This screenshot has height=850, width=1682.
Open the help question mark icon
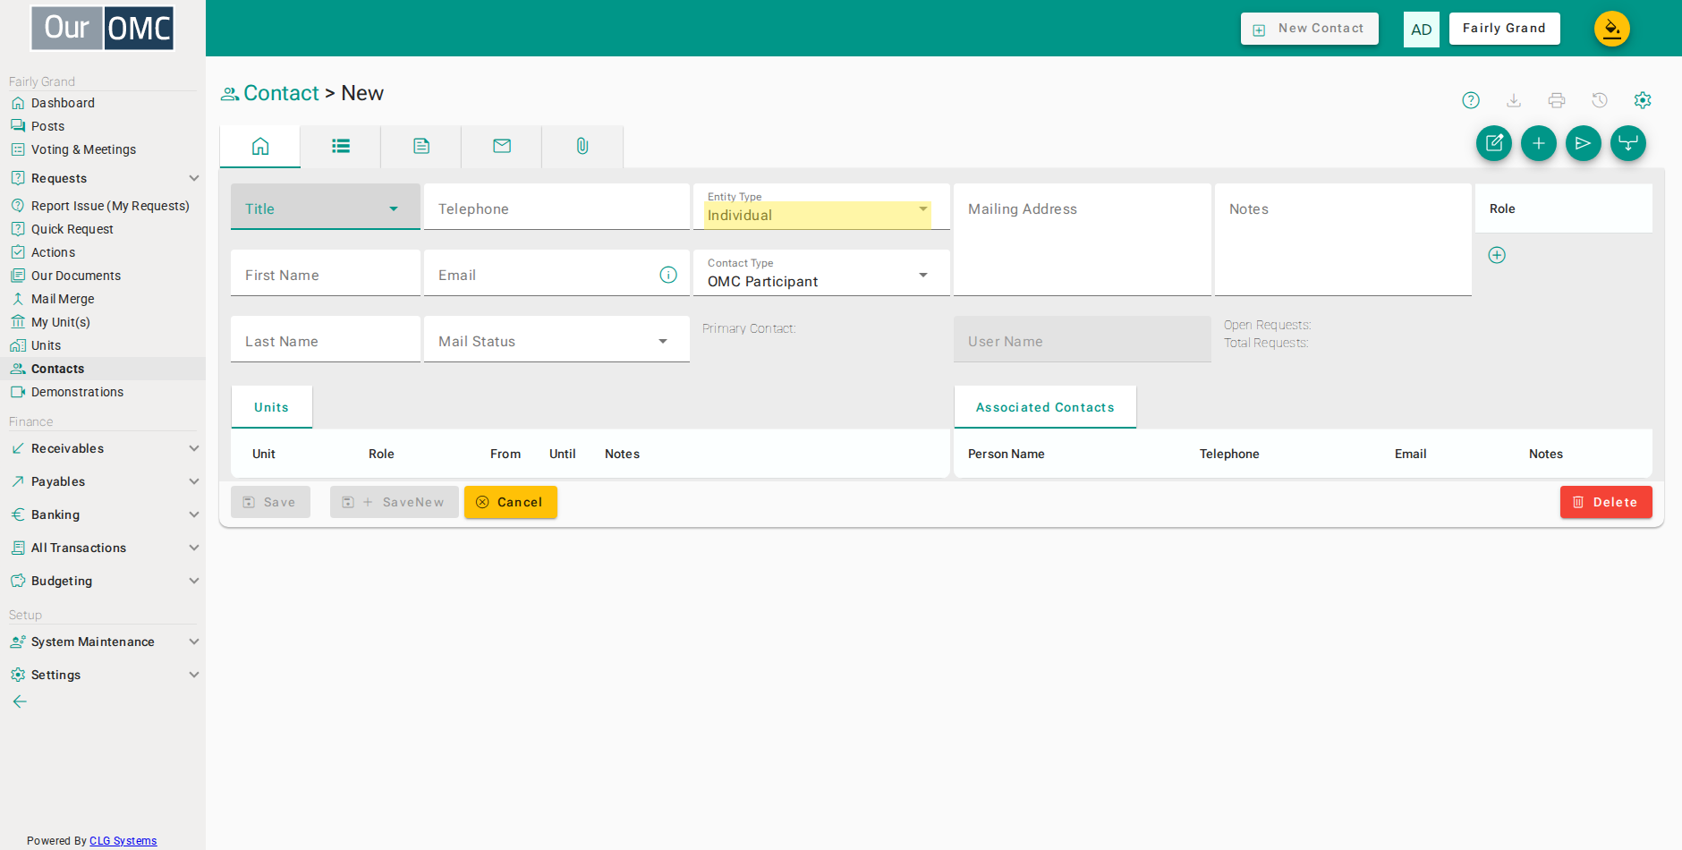(x=1471, y=100)
